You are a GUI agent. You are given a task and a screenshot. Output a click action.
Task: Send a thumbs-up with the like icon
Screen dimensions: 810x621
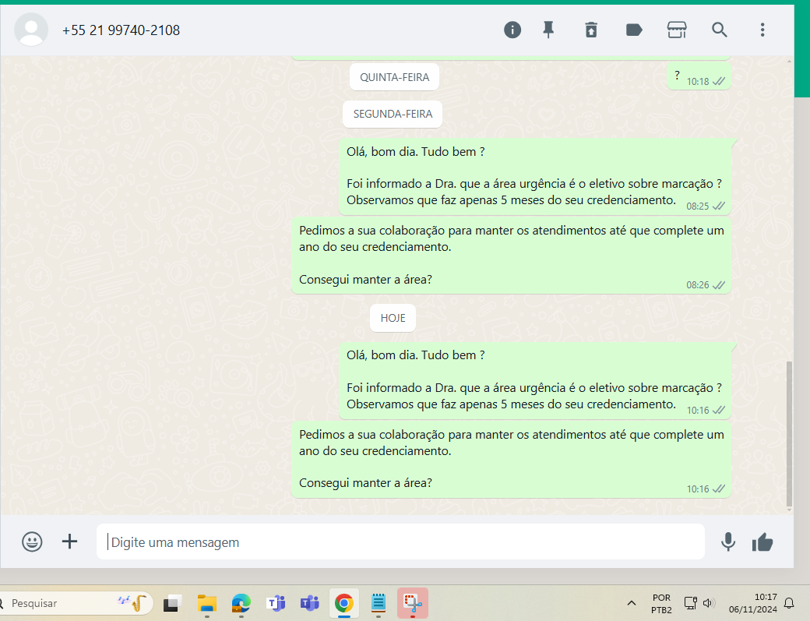coord(762,542)
